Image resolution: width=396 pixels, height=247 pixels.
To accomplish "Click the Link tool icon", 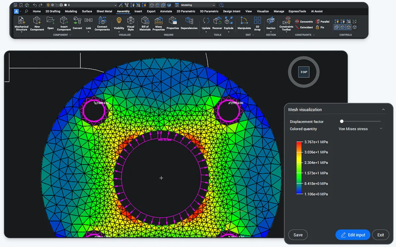I will click(x=88, y=20).
